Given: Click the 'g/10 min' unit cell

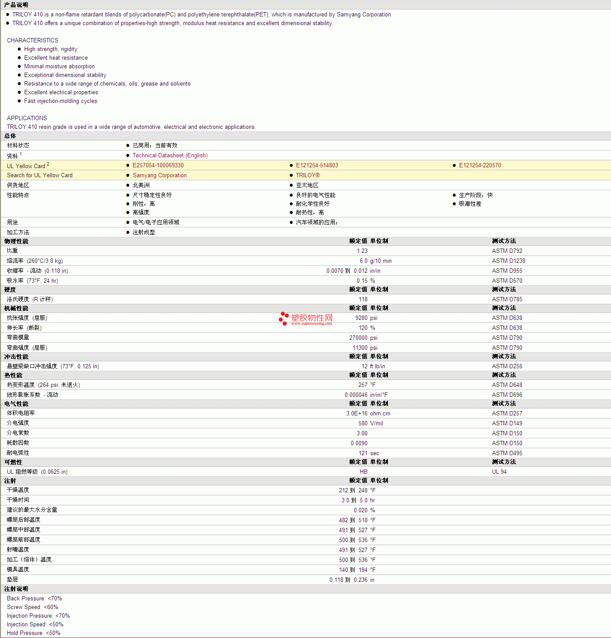Looking at the screenshot, I should point(381,261).
